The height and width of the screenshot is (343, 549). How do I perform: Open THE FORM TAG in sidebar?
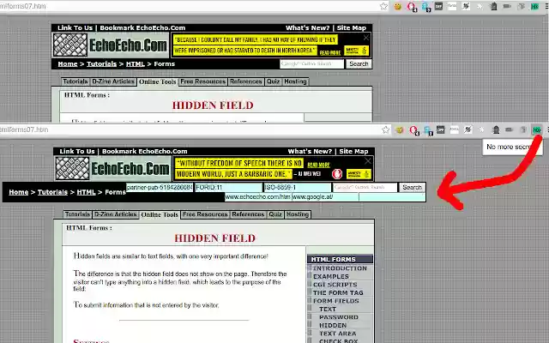(338, 292)
